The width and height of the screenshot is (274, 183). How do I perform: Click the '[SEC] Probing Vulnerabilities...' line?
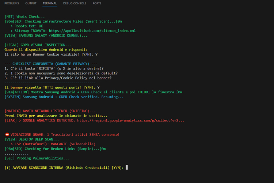click(37, 158)
